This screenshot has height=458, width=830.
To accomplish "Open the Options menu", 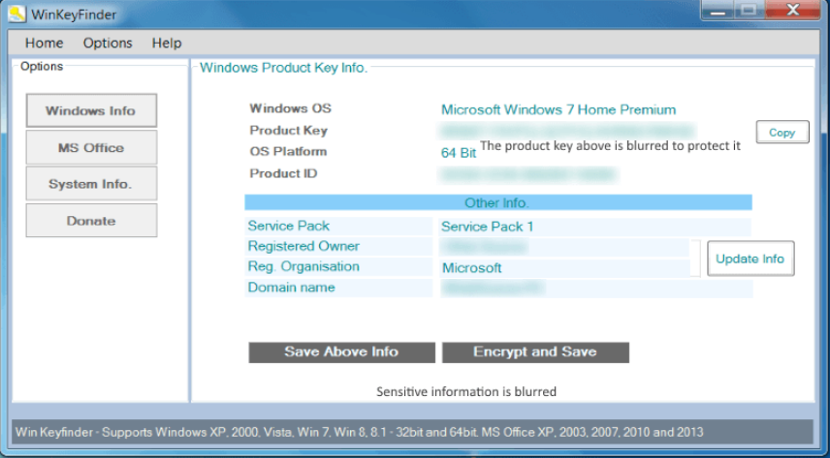I will [108, 43].
